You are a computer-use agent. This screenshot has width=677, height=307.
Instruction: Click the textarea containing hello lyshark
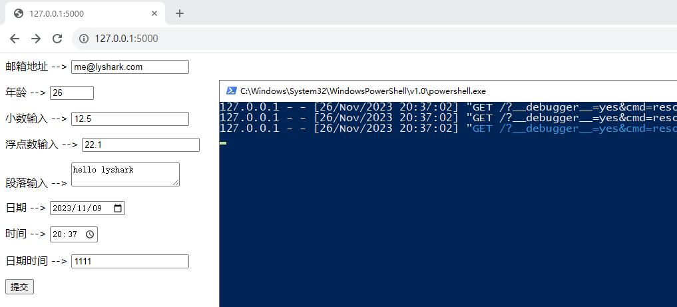click(x=125, y=174)
